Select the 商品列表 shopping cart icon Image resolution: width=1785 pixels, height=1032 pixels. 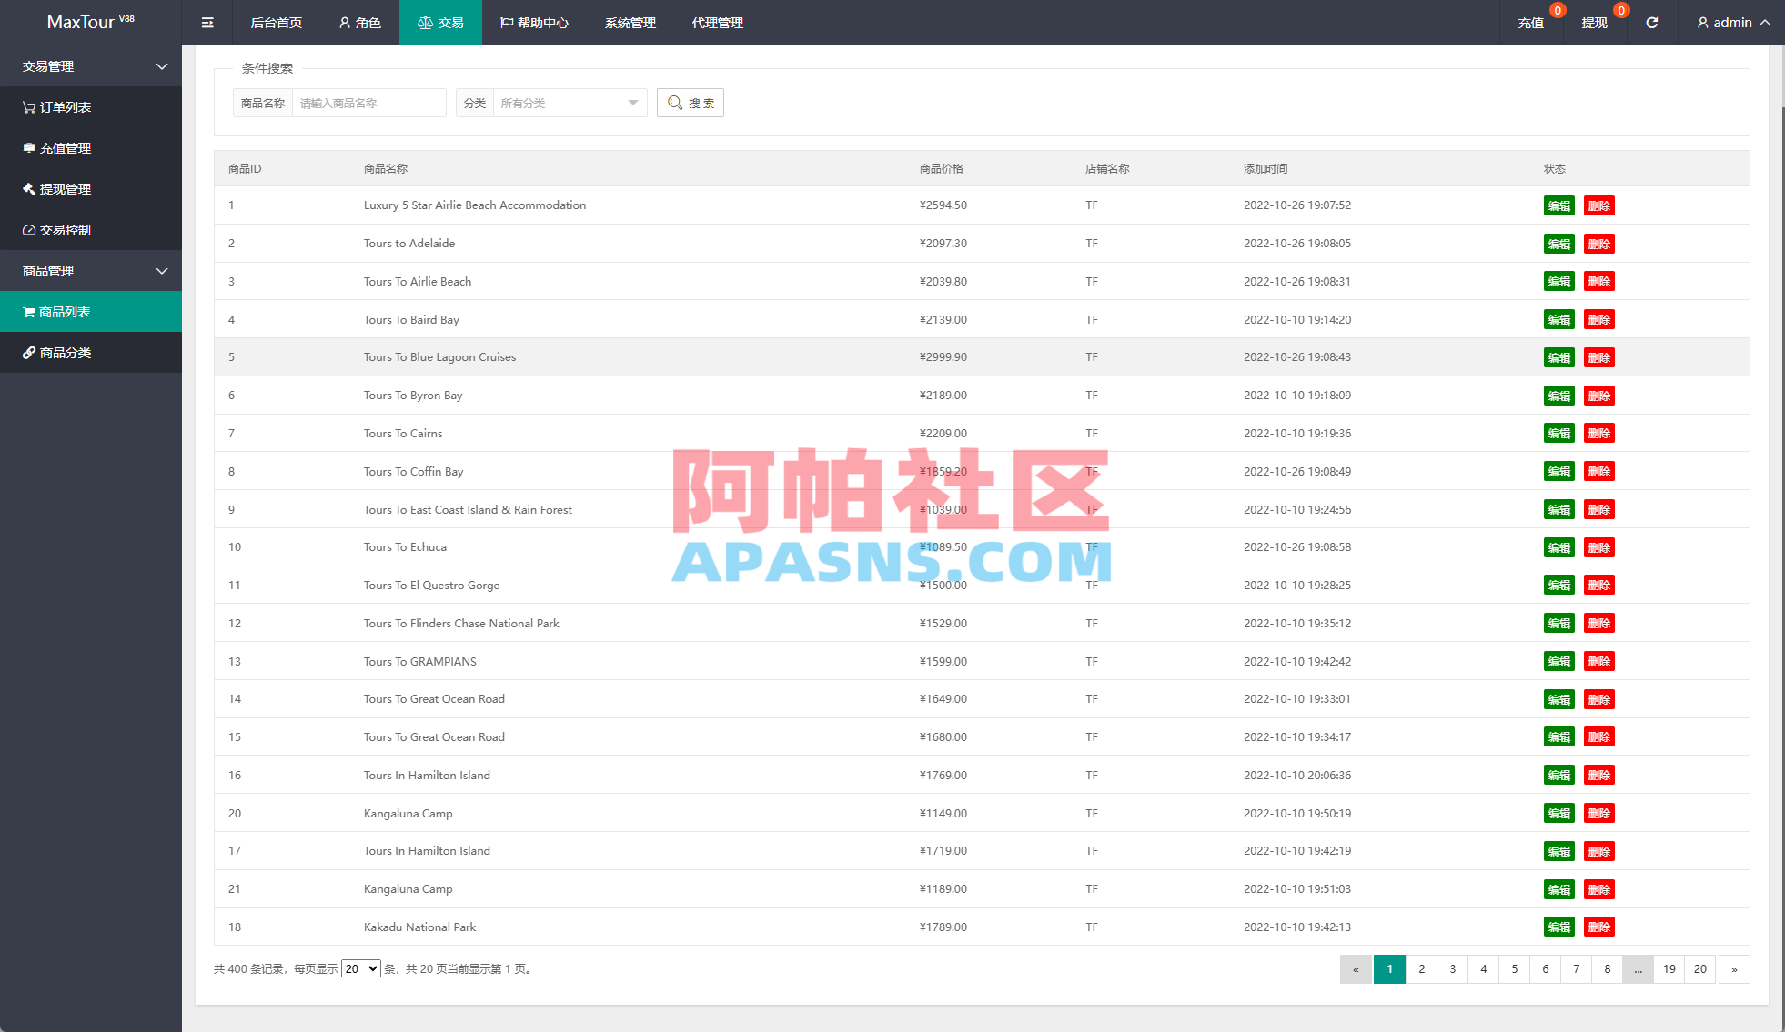28,311
